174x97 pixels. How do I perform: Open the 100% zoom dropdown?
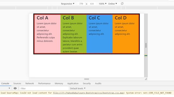(103, 4)
